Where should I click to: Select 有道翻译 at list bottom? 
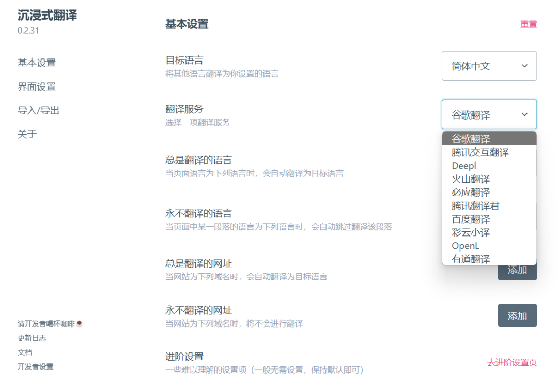tap(489, 259)
